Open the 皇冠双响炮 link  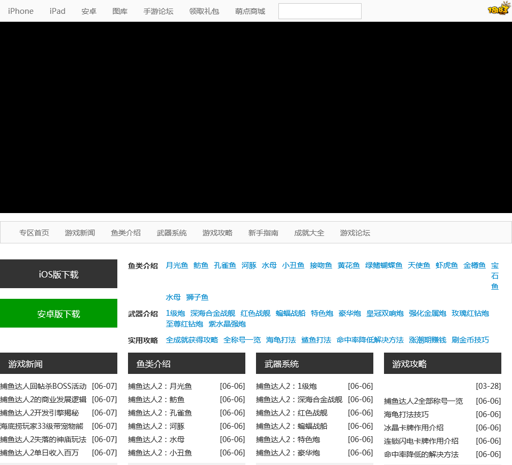[x=385, y=313]
